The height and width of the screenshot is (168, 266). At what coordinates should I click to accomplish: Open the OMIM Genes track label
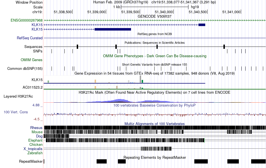coord(31,60)
